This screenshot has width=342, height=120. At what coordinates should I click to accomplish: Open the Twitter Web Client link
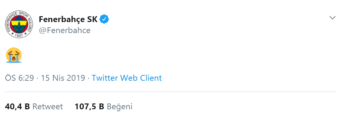(127, 78)
